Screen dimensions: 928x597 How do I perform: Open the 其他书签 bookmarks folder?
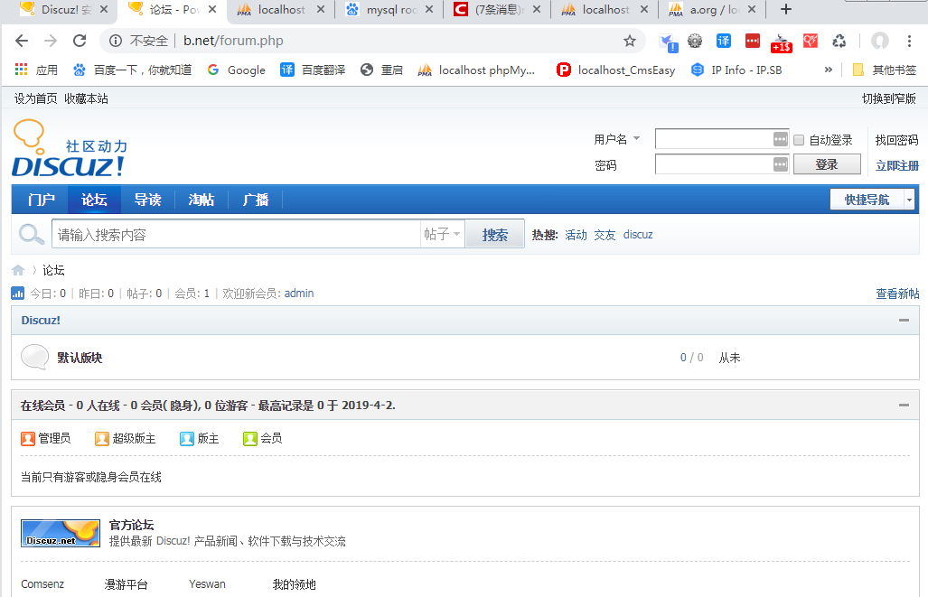point(885,70)
